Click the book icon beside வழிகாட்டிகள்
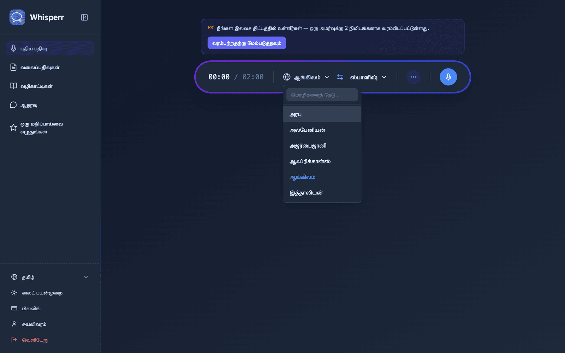565x353 pixels. pyautogui.click(x=13, y=86)
